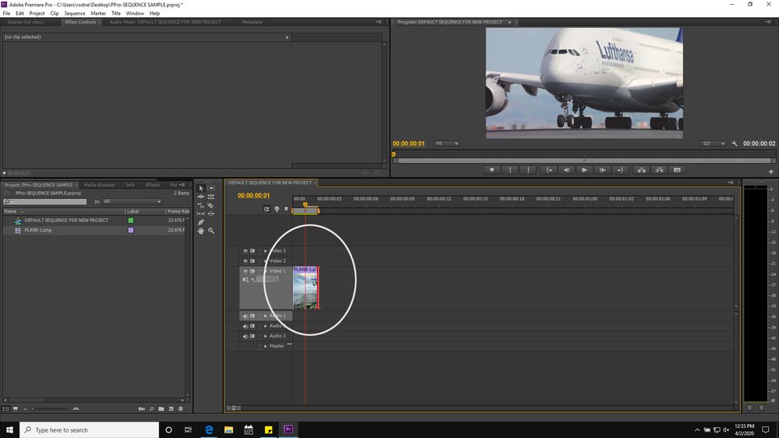The height and width of the screenshot is (438, 779).
Task: Select the Track Select tool
Action: click(x=211, y=188)
